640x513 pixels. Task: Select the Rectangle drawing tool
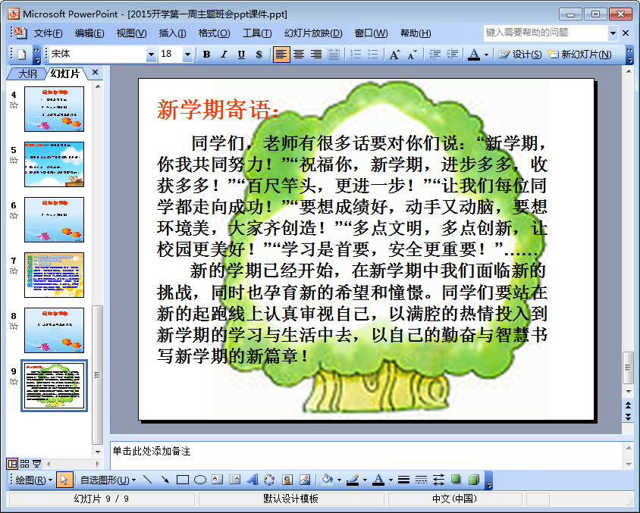point(183,480)
